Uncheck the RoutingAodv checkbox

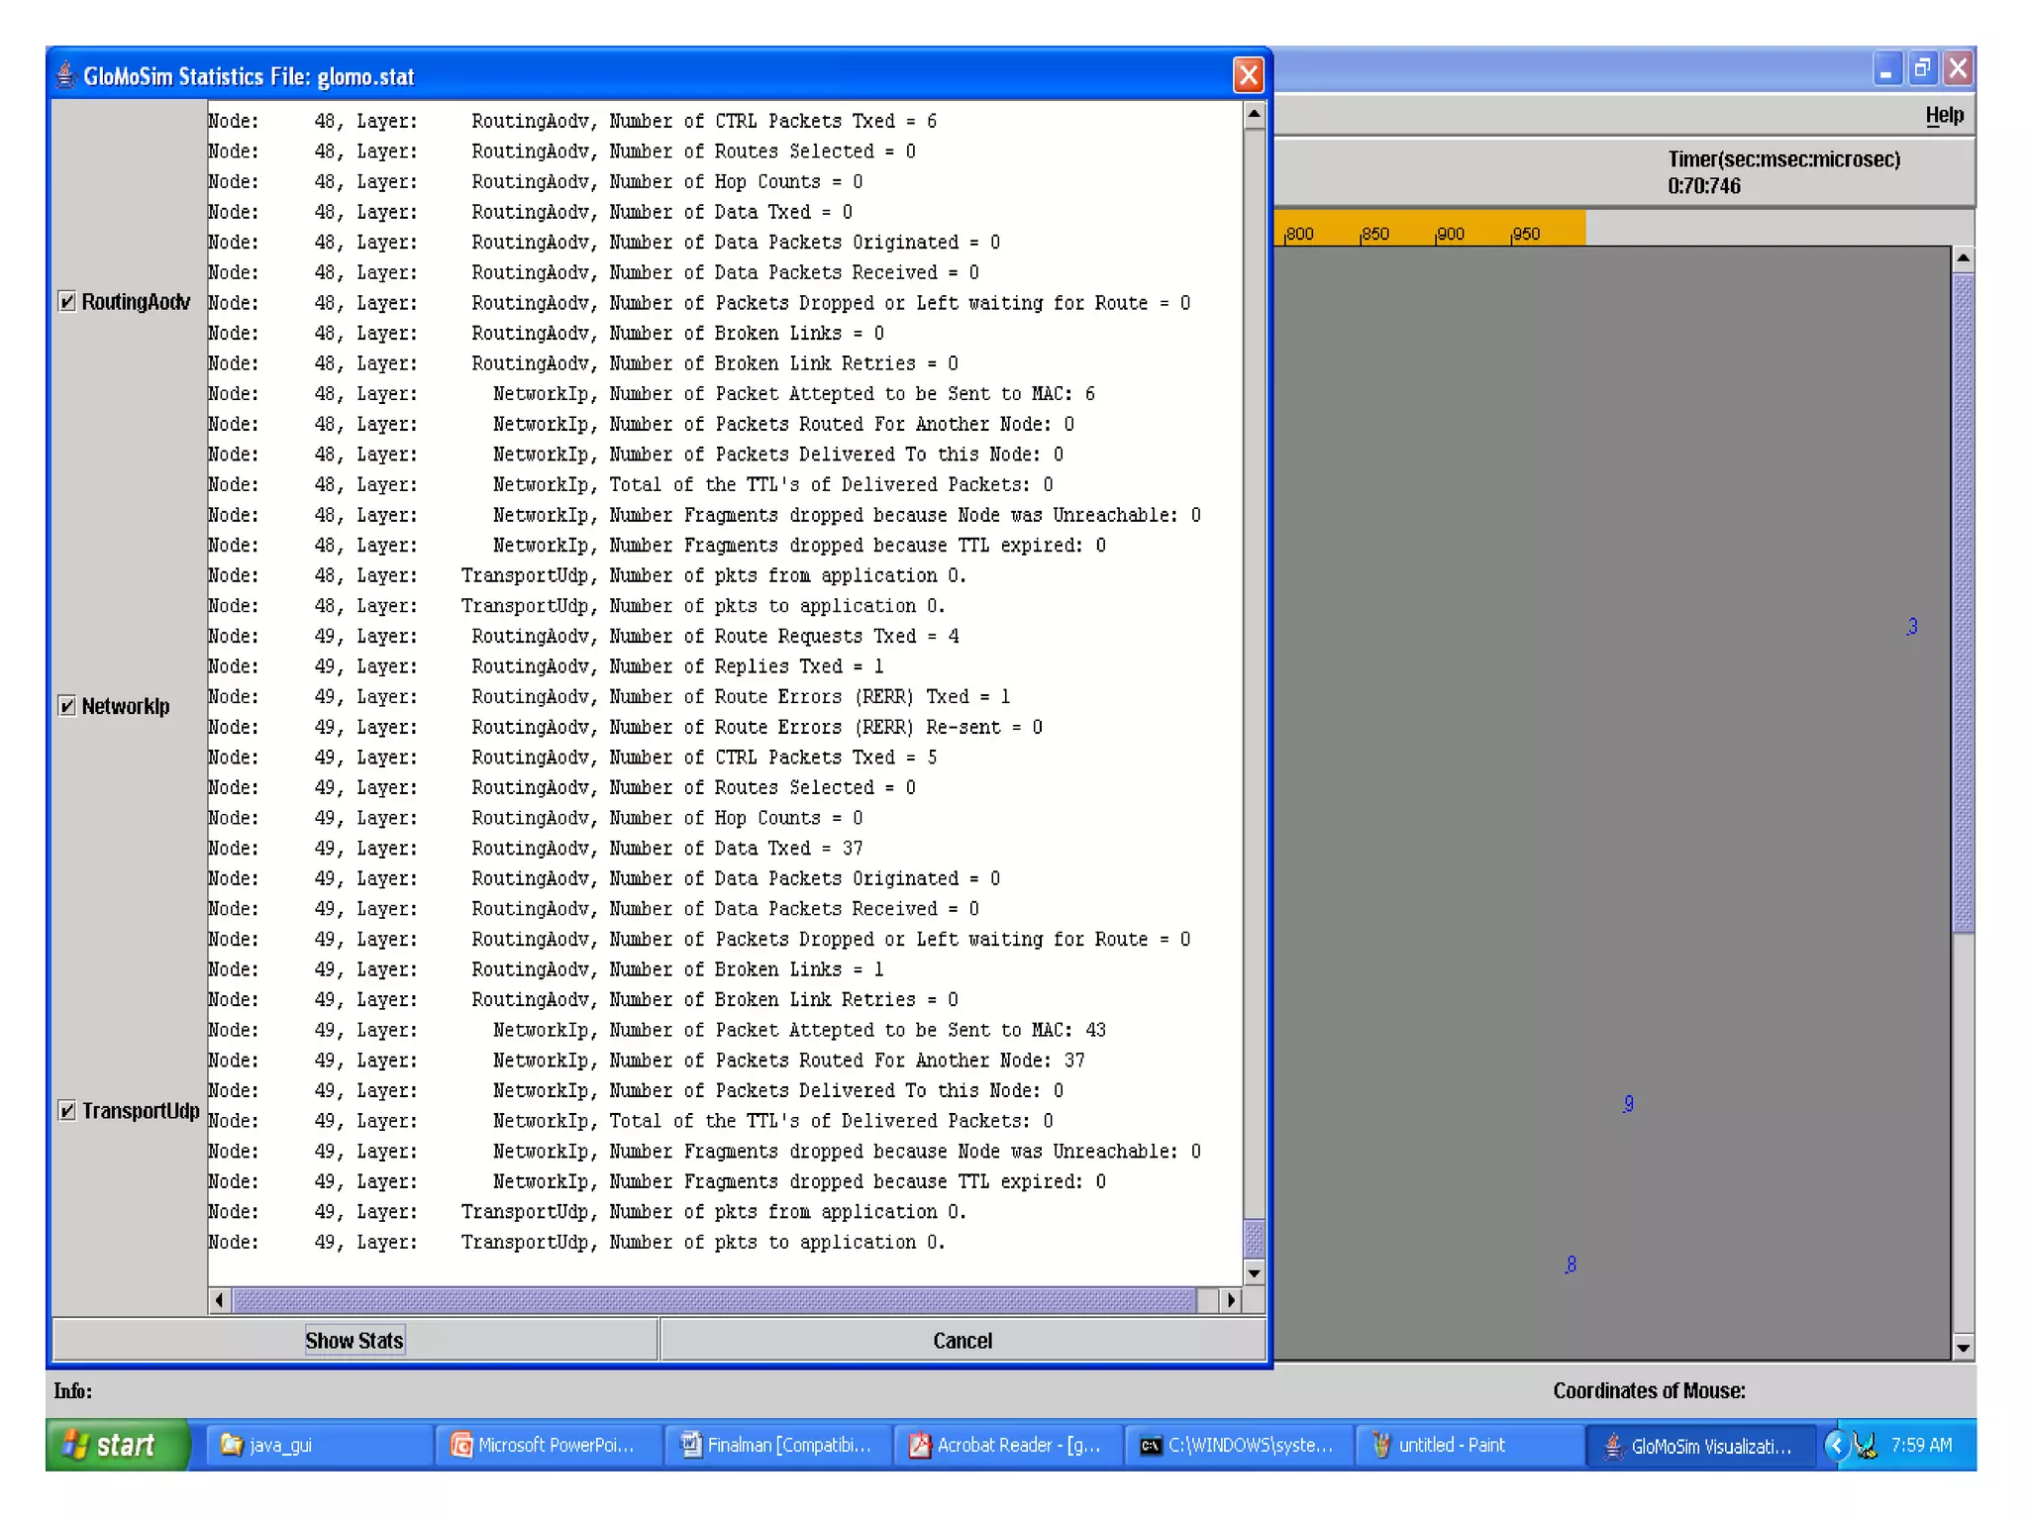coord(67,301)
